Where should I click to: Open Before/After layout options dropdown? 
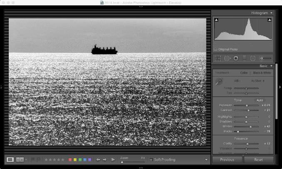coord(26,160)
